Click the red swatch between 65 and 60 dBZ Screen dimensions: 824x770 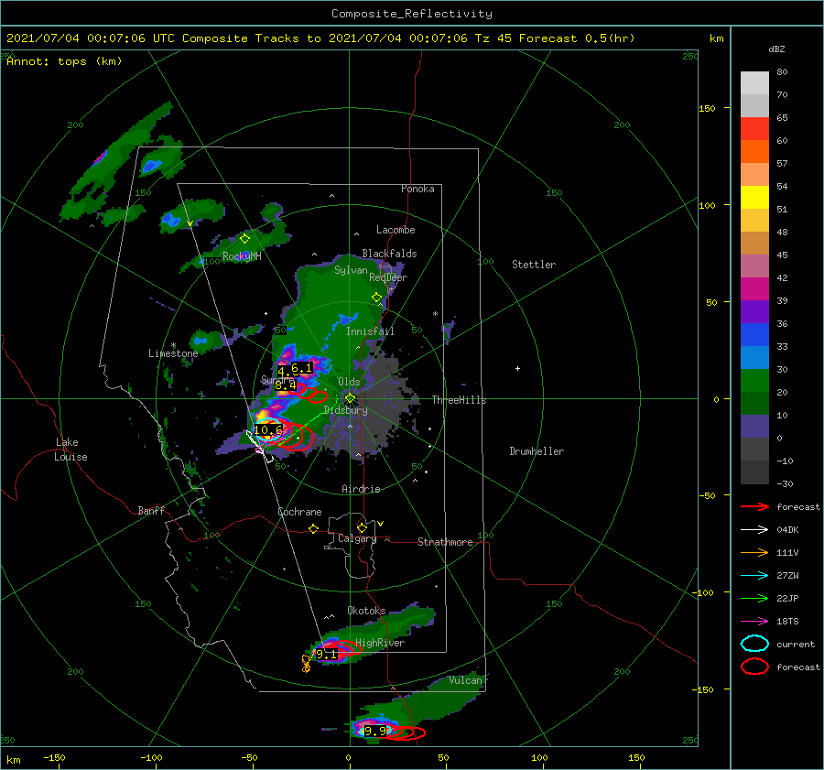pos(754,129)
